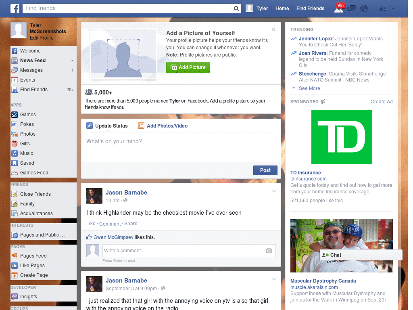The height and width of the screenshot is (310, 413).
Task: Open options chevron on Highlander post
Action: coord(274,191)
